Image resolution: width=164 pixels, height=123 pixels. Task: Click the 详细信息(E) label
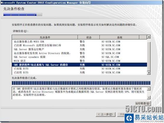click(21, 31)
